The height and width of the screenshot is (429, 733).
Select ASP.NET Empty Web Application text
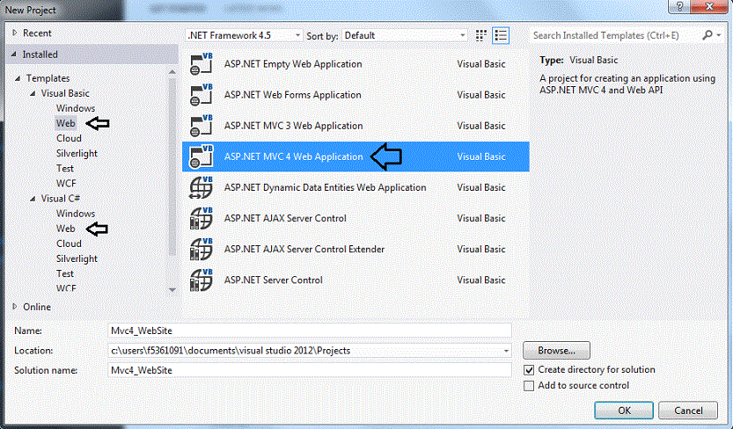(293, 64)
